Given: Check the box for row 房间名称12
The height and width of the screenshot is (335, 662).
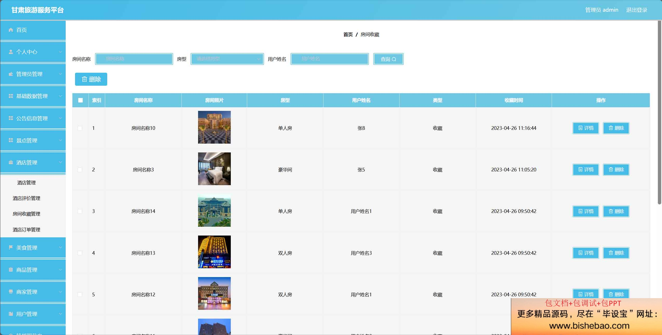Looking at the screenshot, I should pyautogui.click(x=80, y=294).
